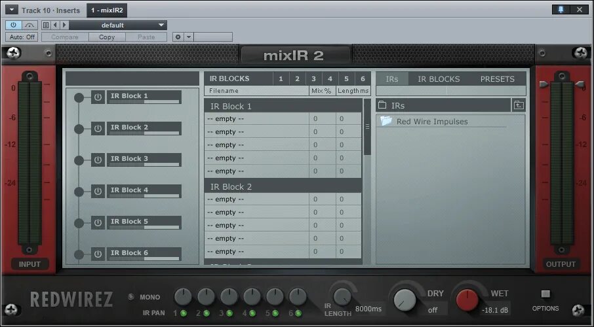Click IR pan 2 green LED
The width and height of the screenshot is (594, 327).
coord(207,313)
